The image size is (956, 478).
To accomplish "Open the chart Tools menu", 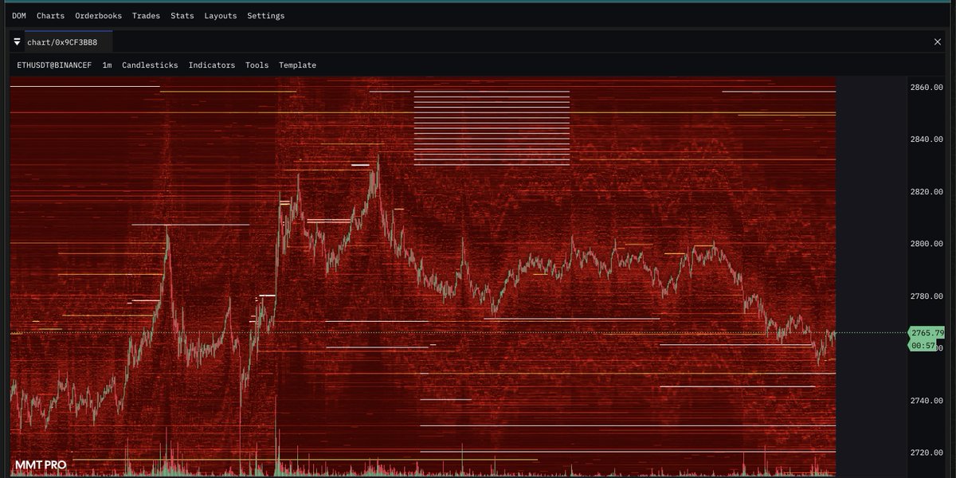I will (257, 65).
